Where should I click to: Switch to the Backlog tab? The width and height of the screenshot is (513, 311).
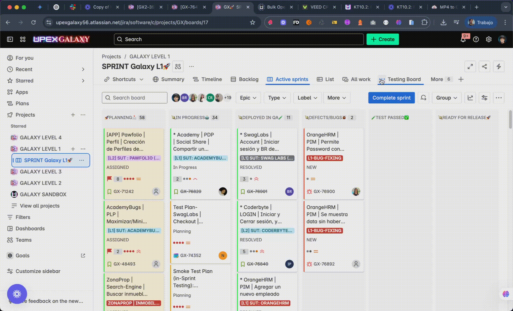(245, 79)
